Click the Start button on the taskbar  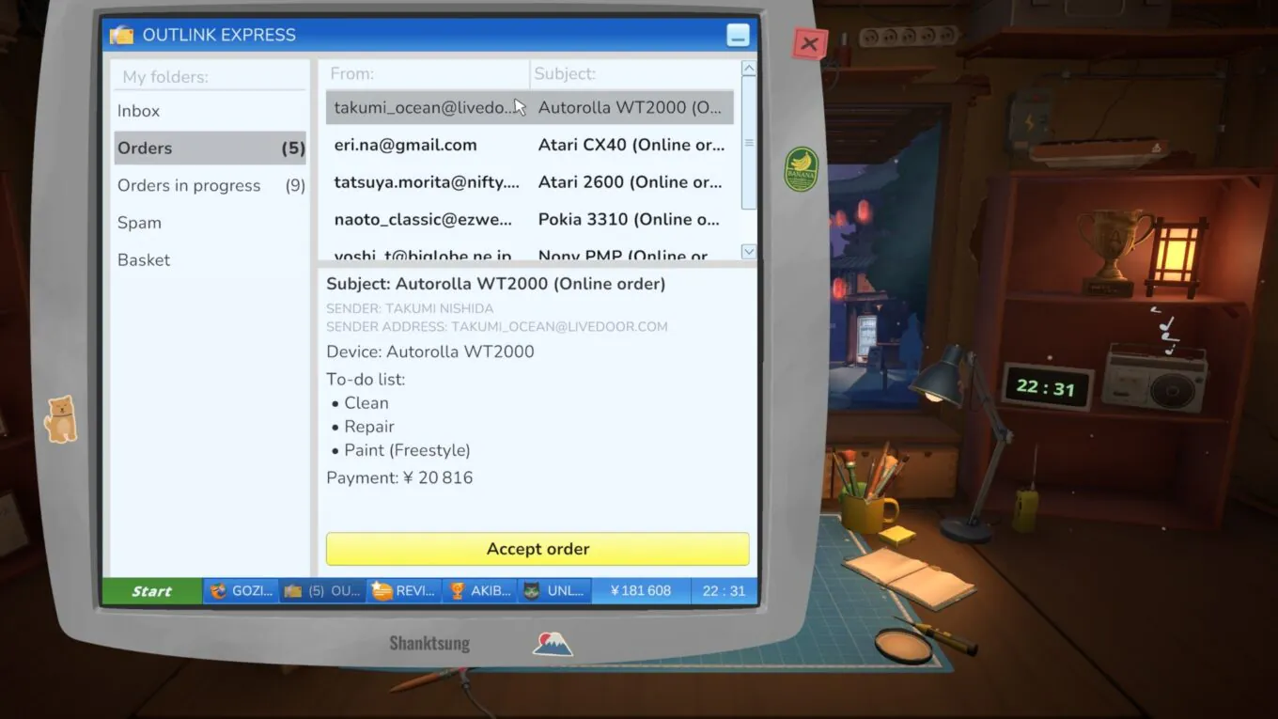152,591
